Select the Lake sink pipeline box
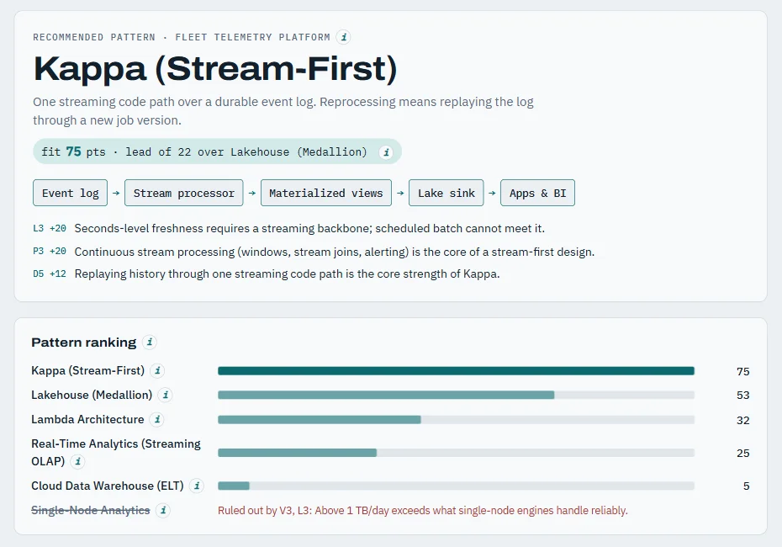 pos(446,193)
